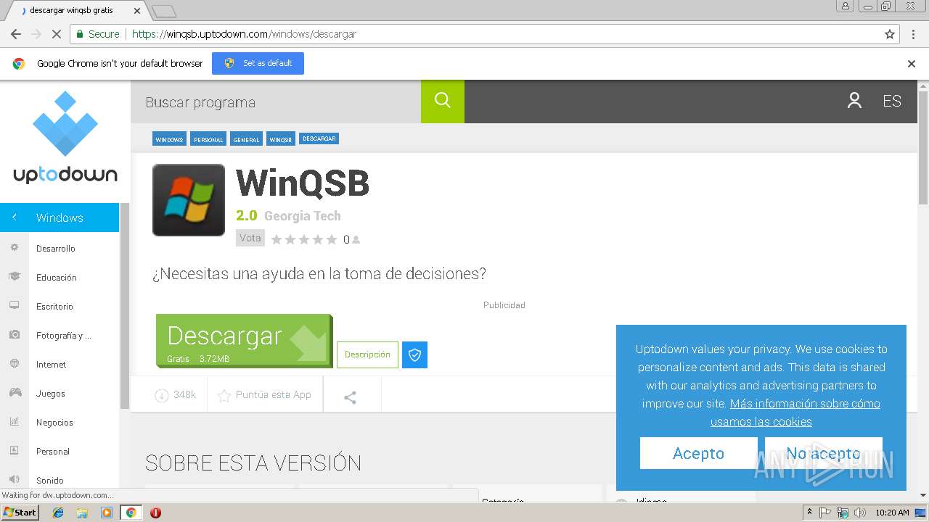Open Windows Explorer folder on taskbar

tap(82, 513)
